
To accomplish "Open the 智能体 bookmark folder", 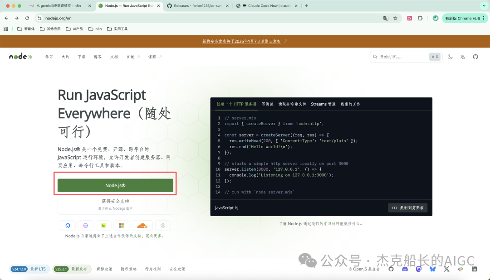I will tap(26, 29).
